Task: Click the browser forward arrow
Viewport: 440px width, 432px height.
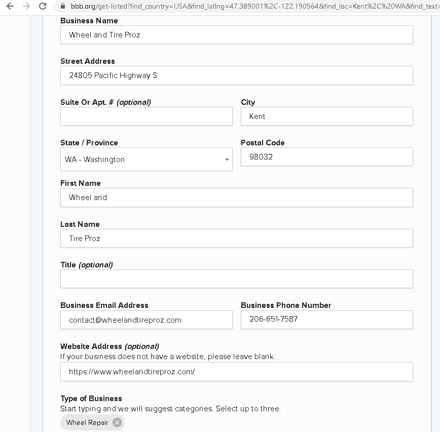Action: point(26,6)
